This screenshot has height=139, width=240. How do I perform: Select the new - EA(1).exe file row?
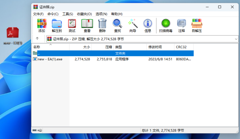(113, 59)
